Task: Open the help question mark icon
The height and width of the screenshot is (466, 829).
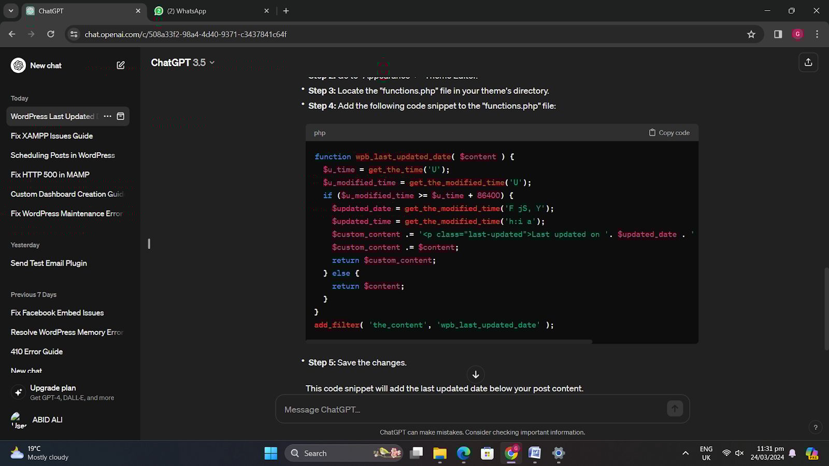Action: pyautogui.click(x=816, y=427)
